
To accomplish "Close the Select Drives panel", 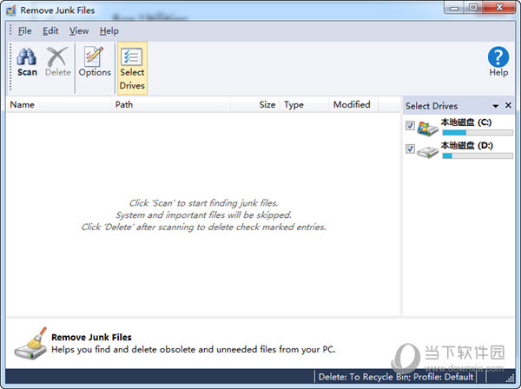I will [x=509, y=106].
